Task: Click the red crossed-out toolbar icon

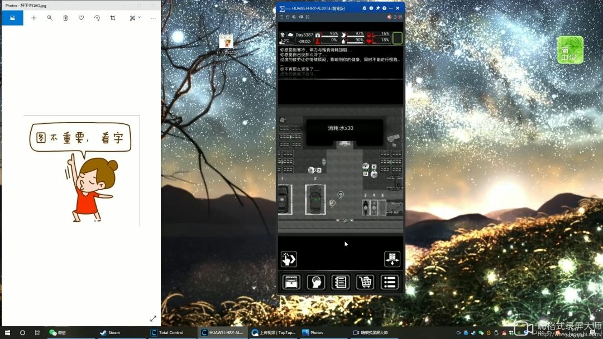Action: [389, 17]
